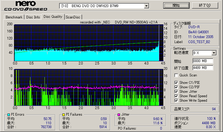This screenshot has width=223, height=132.
Task: Click the magenta Jitter color swatch
Action: click(x=119, y=114)
